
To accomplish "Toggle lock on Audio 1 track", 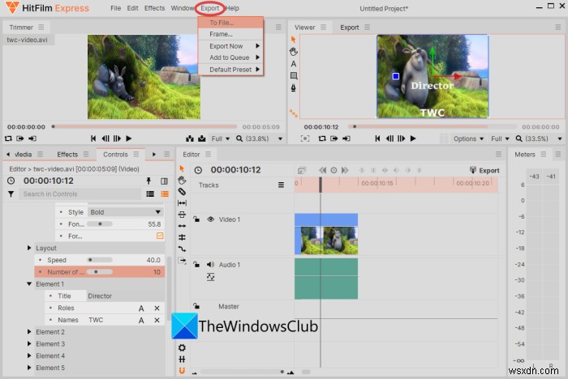I will point(196,264).
